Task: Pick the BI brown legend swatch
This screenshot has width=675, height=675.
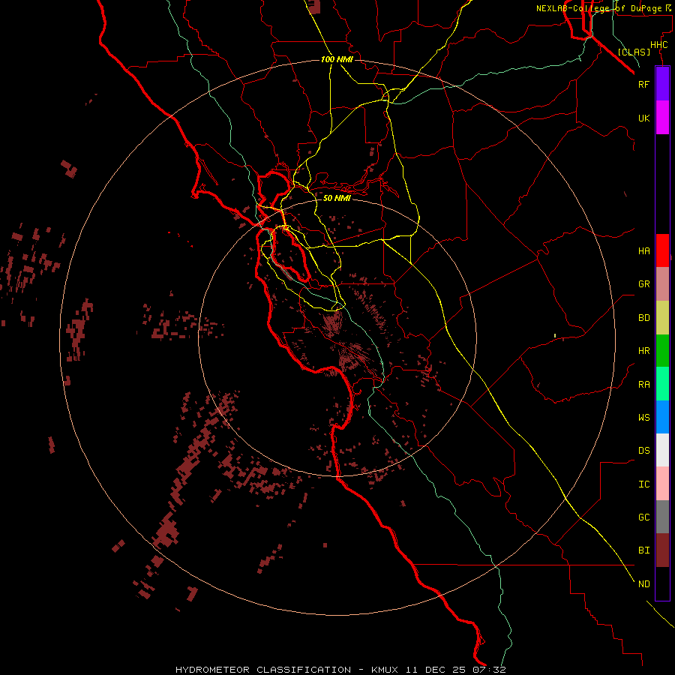Action: pos(662,550)
